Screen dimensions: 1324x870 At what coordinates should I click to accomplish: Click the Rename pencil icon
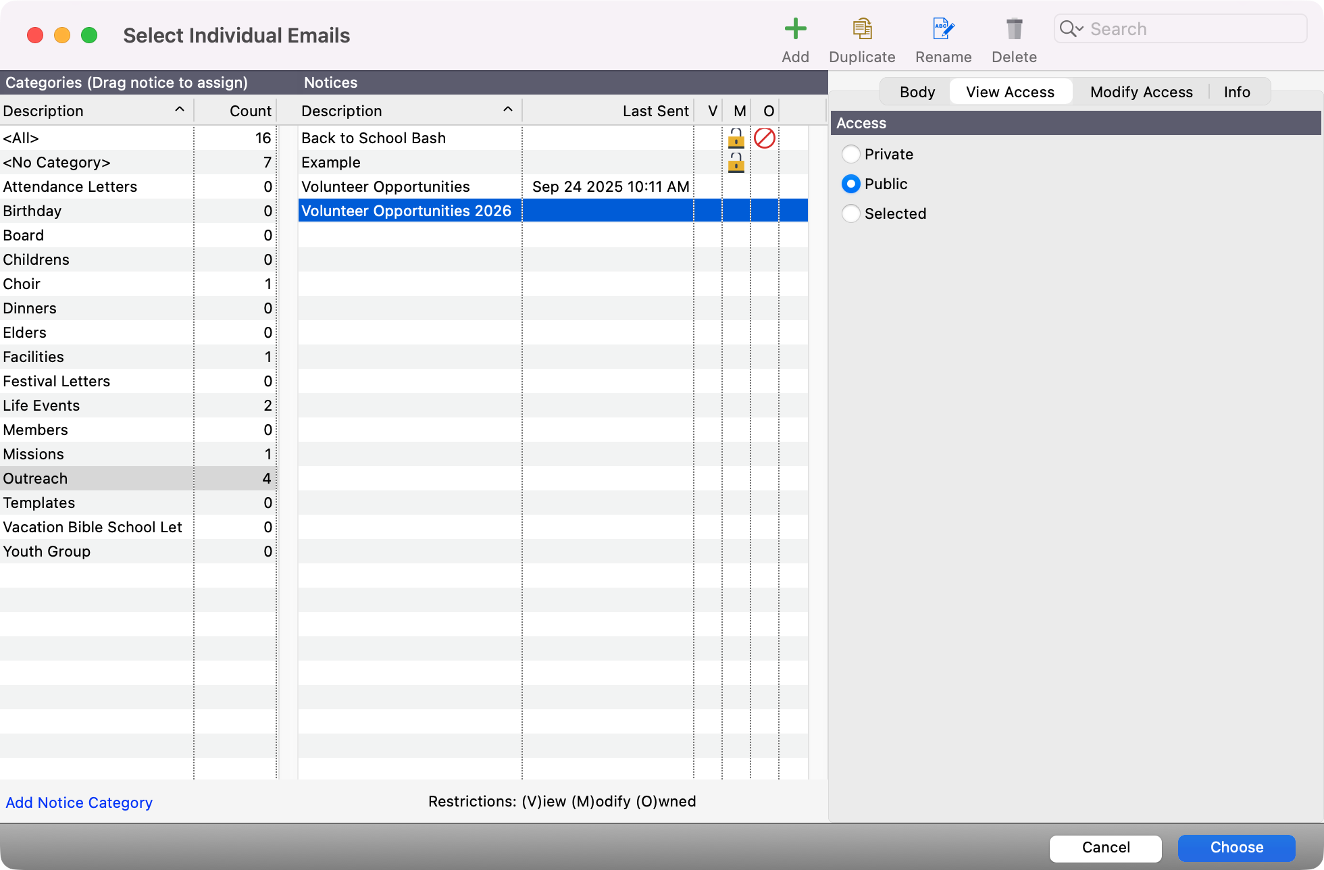[943, 29]
